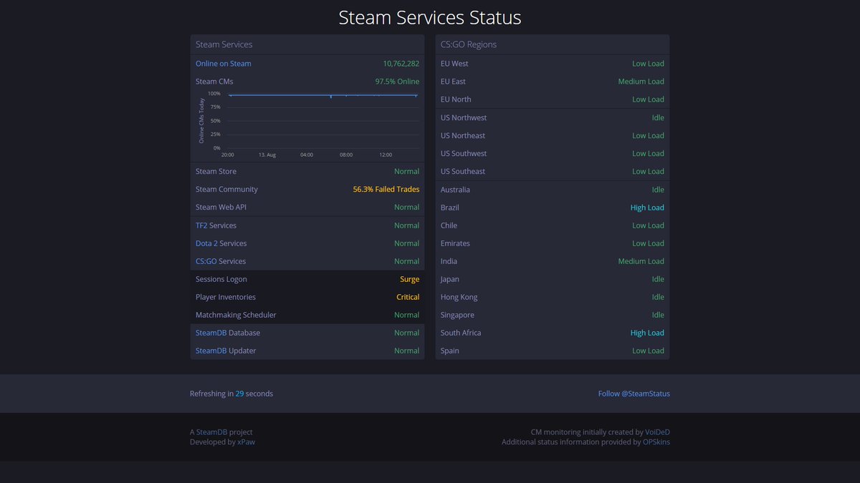
Task: Click the US Northwest region label
Action: [464, 118]
